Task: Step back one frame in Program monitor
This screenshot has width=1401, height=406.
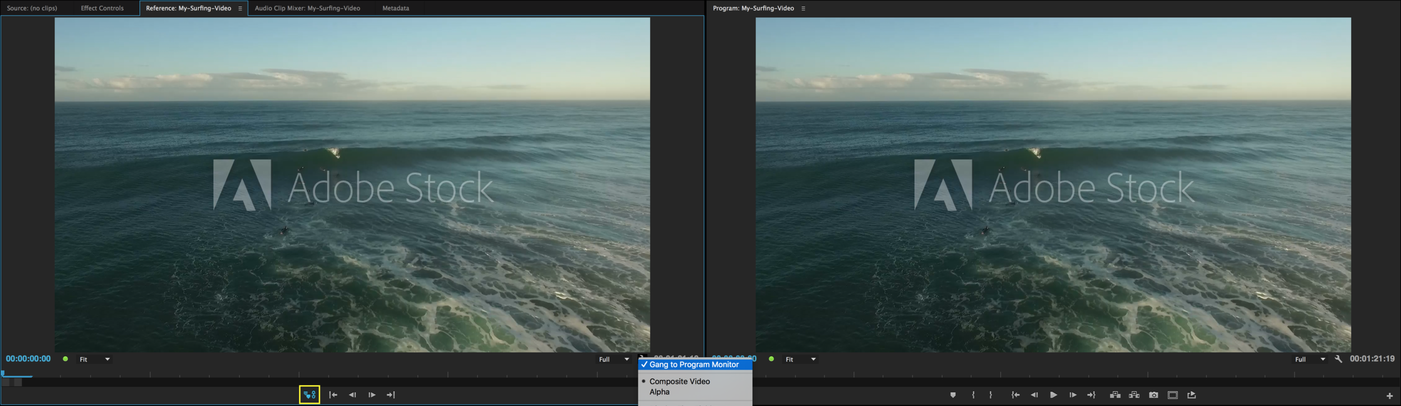Action: (1034, 395)
